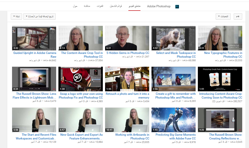Click title Introducing Content-Aware Crop: Coming Soon

[221, 96]
